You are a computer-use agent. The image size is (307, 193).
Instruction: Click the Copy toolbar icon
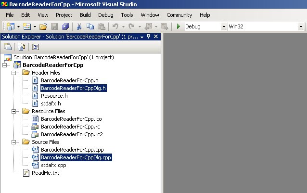[x=90, y=26]
